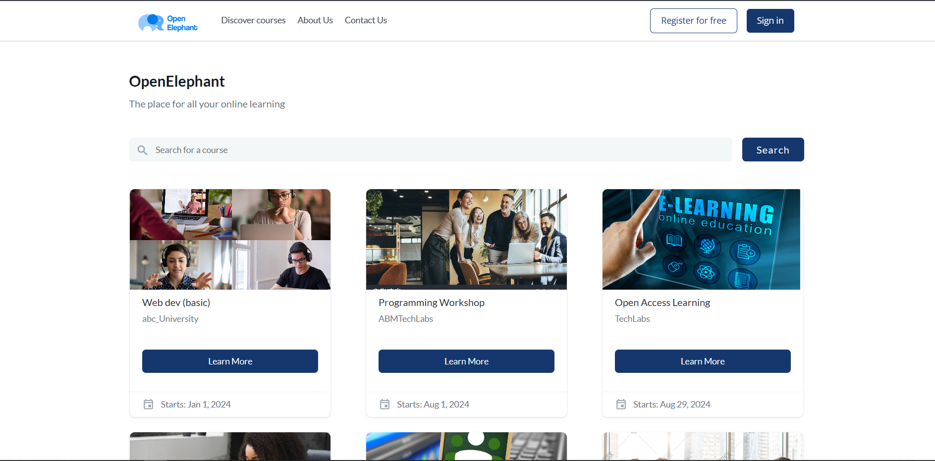This screenshot has height=461, width=935.
Task: Click the abc_University provider name
Action: pos(170,319)
